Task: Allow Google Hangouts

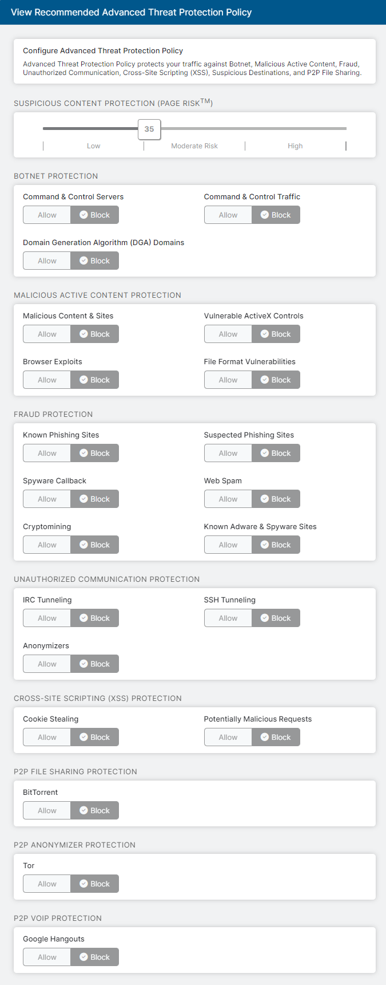Action: (x=47, y=958)
